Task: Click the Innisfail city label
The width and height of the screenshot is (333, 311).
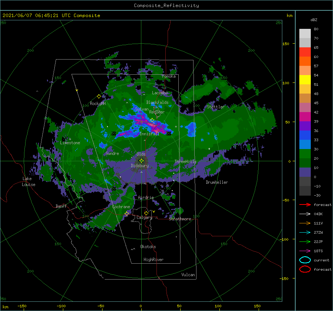Action: 149,134
